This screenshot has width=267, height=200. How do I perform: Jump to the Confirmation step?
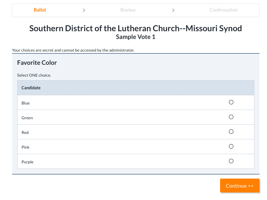(x=223, y=10)
